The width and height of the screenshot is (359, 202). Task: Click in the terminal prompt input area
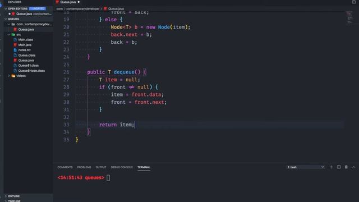point(108,178)
